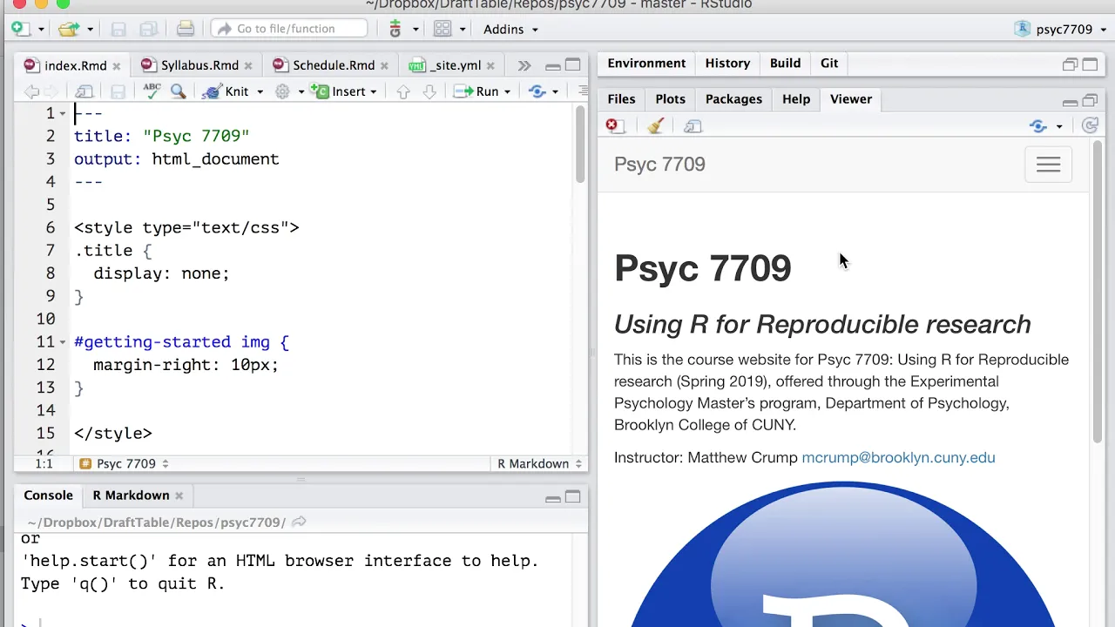
Task: Open the Knit options dropdown arrow
Action: pyautogui.click(x=259, y=92)
